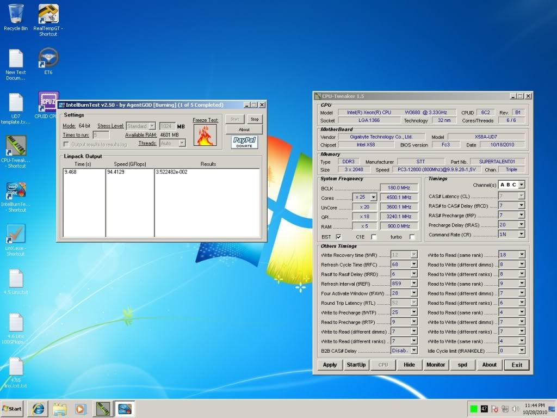Viewport: 557px width, 418px height.
Task: Expand the Write to Precharge (tWTP) dropdown
Action: (x=414, y=312)
